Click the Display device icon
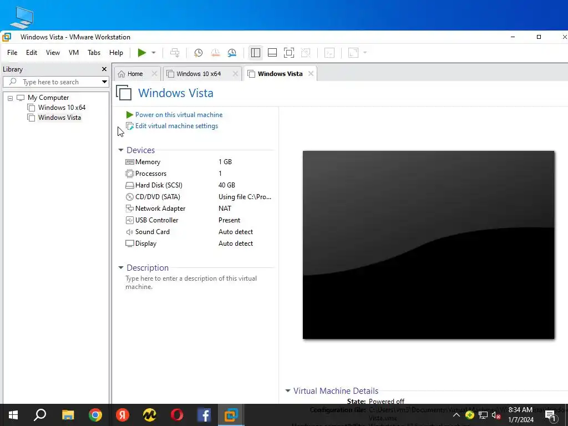 coord(129,244)
